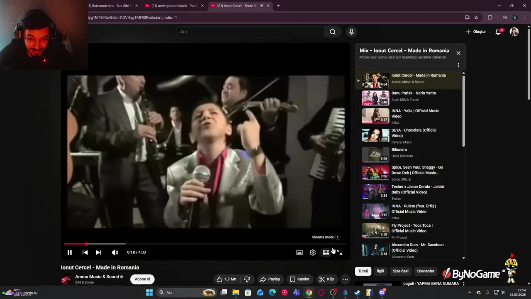Create a clip with the Klip button
The height and width of the screenshot is (299, 531).
click(x=326, y=279)
